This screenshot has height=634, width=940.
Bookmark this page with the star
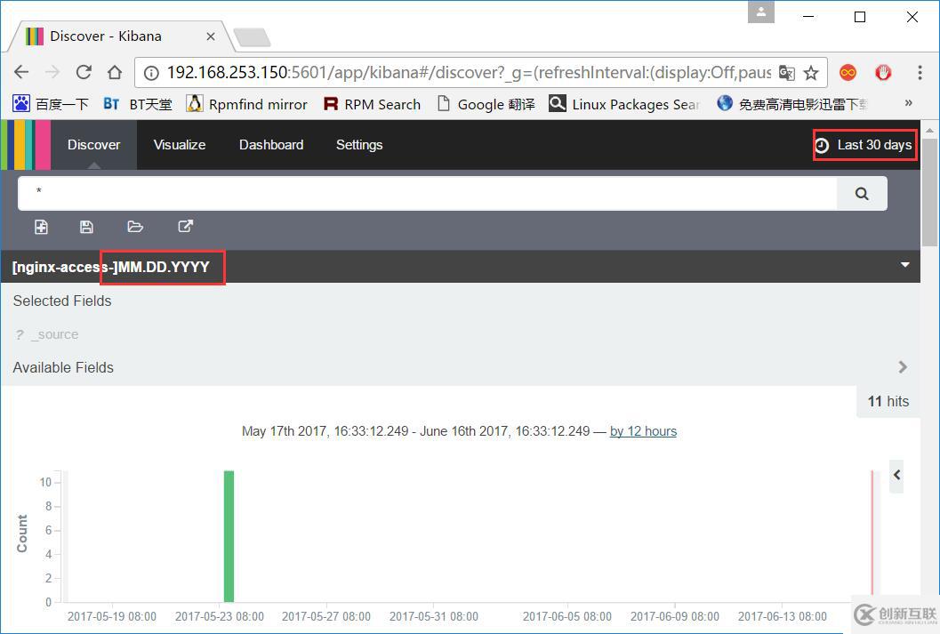coord(811,73)
